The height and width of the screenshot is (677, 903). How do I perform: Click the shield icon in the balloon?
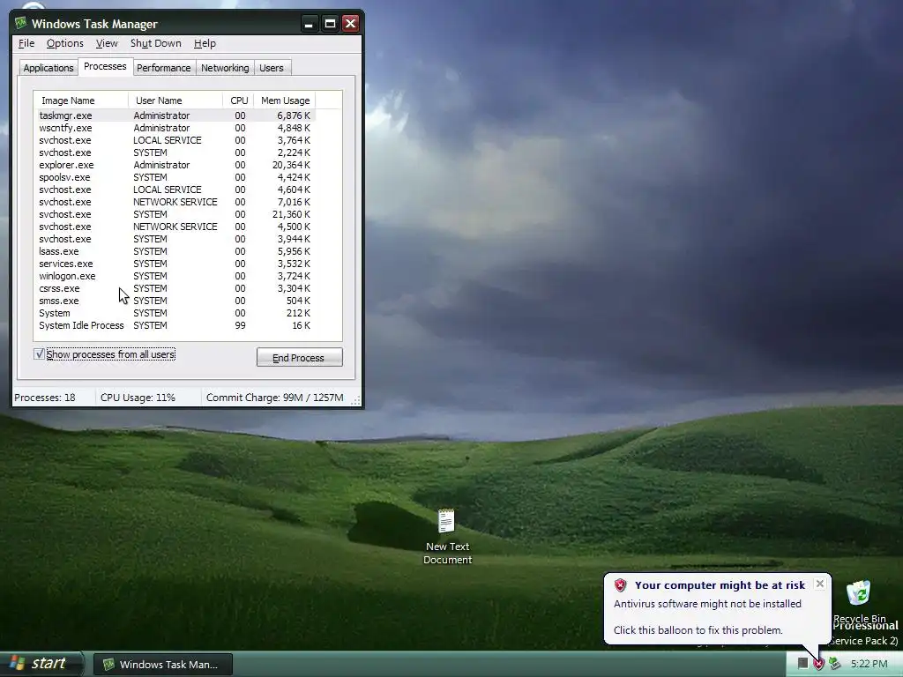[620, 585]
